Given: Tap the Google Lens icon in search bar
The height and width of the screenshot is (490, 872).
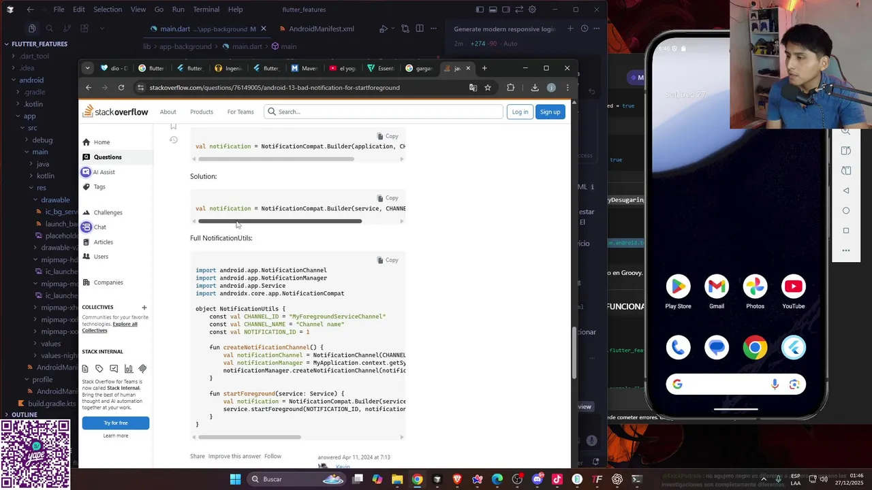Looking at the screenshot, I should coord(794,385).
